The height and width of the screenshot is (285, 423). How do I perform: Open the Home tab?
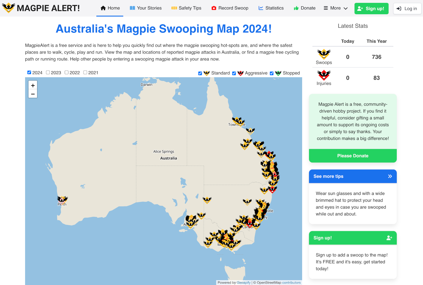pyautogui.click(x=110, y=8)
